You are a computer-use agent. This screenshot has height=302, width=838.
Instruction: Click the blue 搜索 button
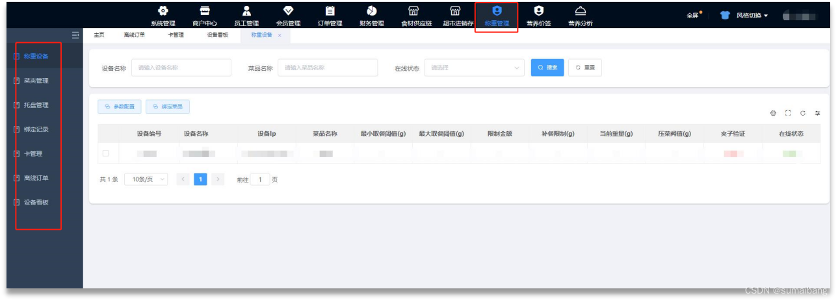click(x=547, y=68)
